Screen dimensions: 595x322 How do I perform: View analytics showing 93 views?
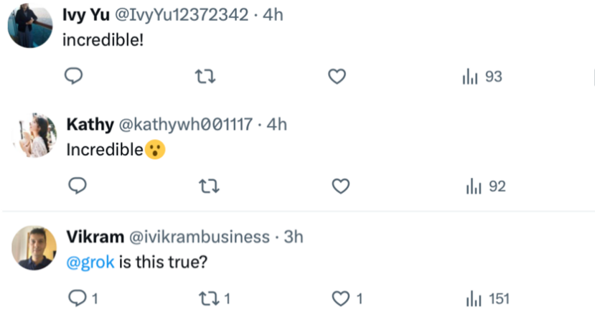click(482, 77)
